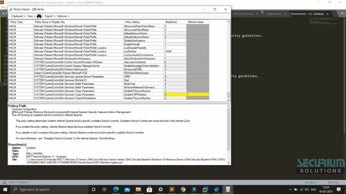Select the EnableICMPRedirect policy setting row

[x=108, y=95]
